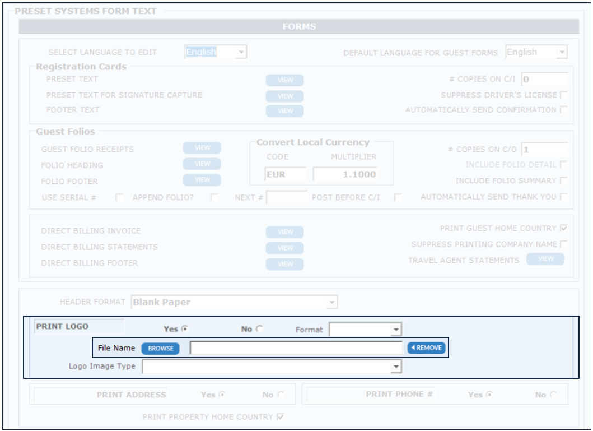This screenshot has height=431, width=593.
Task: Click the BROWSE button for File Name
Action: coord(160,348)
